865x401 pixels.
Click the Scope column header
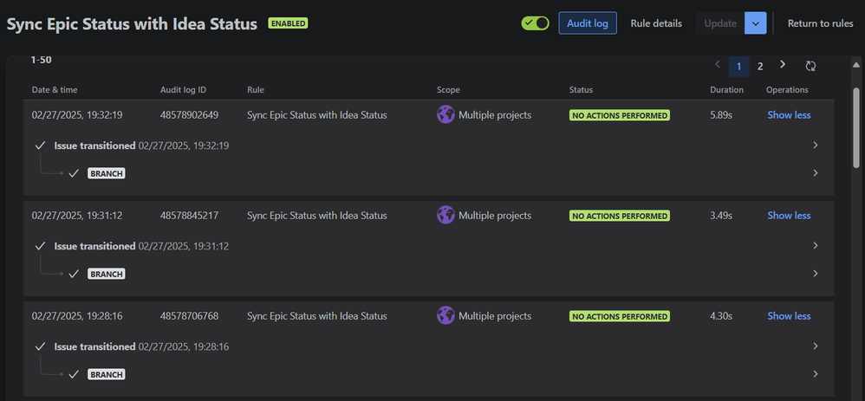(448, 90)
